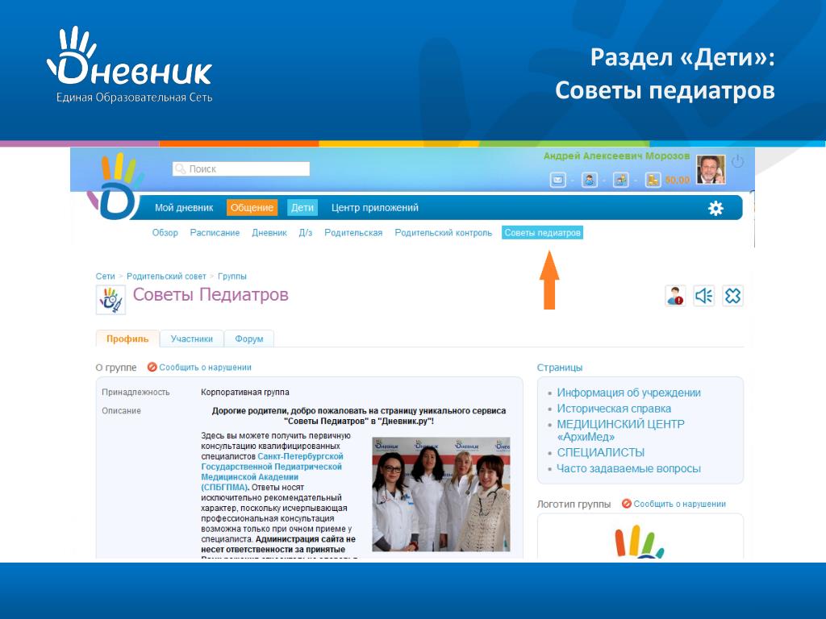
Task: Open the Общение menu
Action: [252, 208]
